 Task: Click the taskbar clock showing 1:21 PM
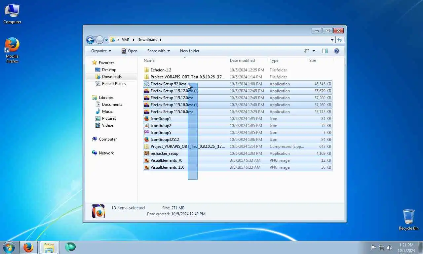tap(406, 248)
